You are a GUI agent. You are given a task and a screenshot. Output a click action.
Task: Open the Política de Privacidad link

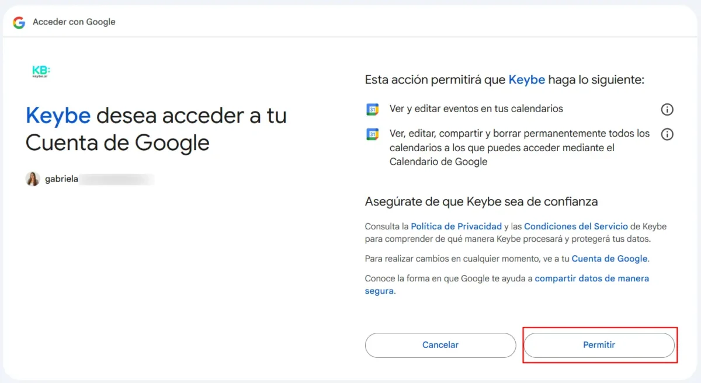tap(456, 226)
